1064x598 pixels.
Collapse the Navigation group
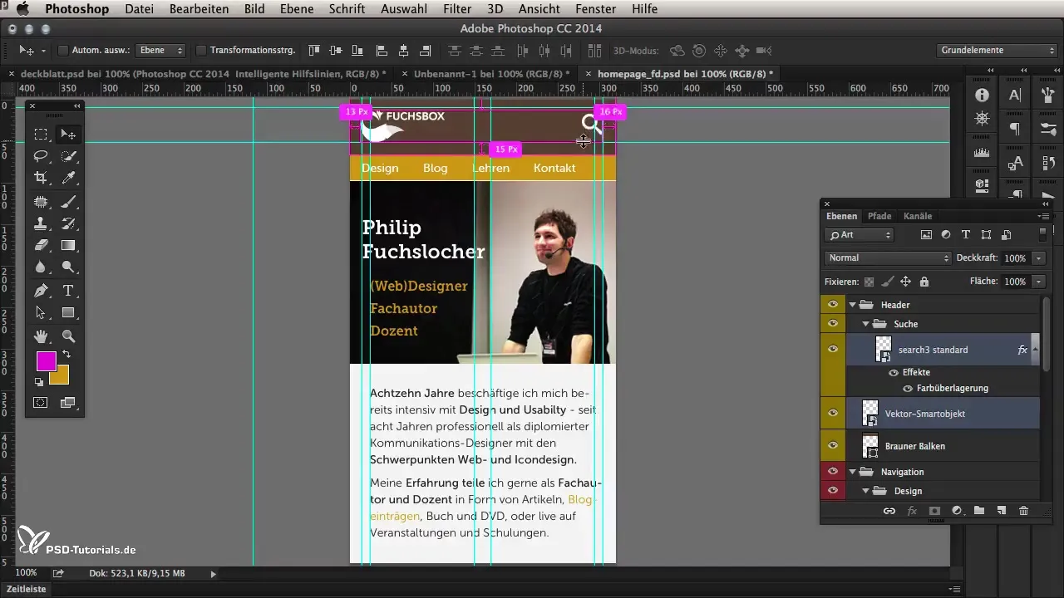[853, 472]
